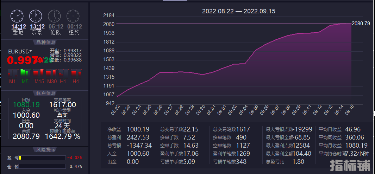Click the 交易笔数 value 1617.00
375x174 pixels.
point(63,105)
